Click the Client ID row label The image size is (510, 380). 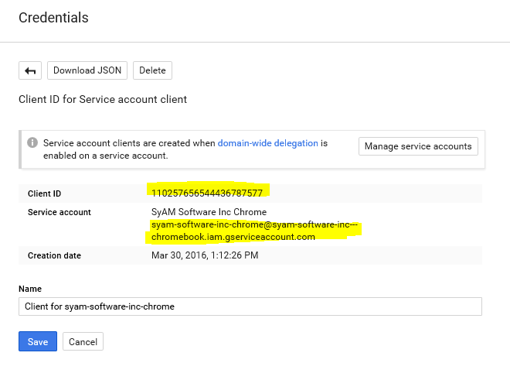pyautogui.click(x=46, y=193)
